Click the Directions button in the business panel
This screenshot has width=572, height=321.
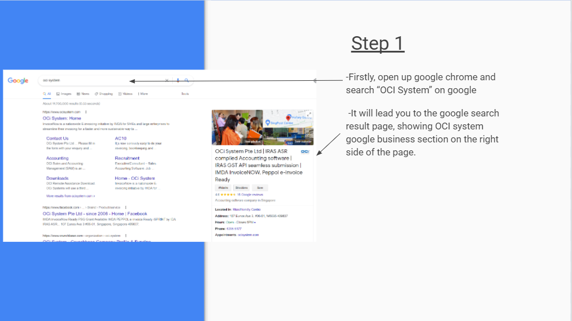coord(242,188)
